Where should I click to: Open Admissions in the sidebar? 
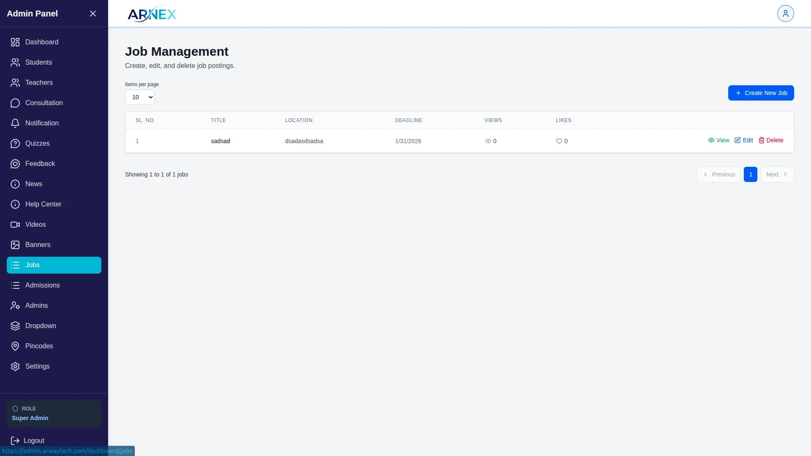(42, 285)
